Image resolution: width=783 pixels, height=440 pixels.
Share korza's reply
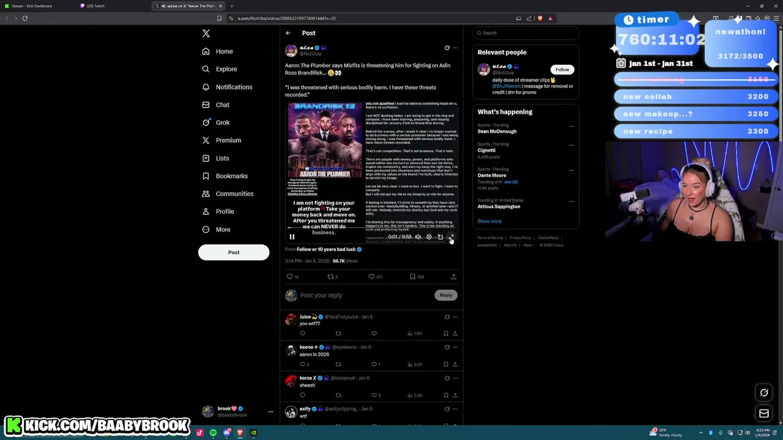(x=455, y=395)
